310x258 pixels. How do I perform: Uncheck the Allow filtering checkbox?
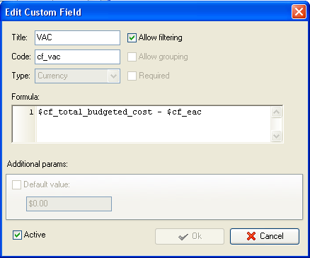[132, 37]
